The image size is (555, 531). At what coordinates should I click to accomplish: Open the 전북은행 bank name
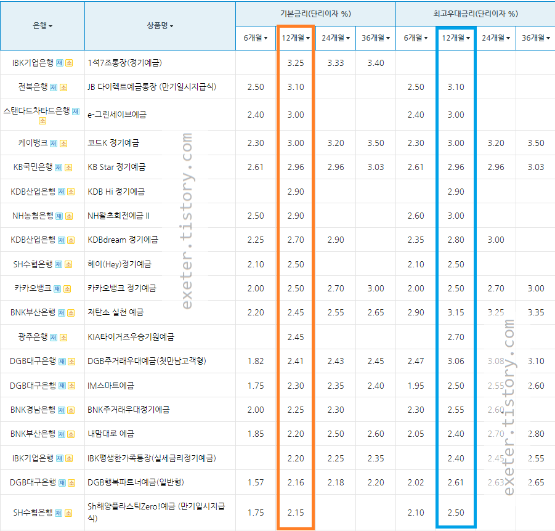[x=33, y=87]
